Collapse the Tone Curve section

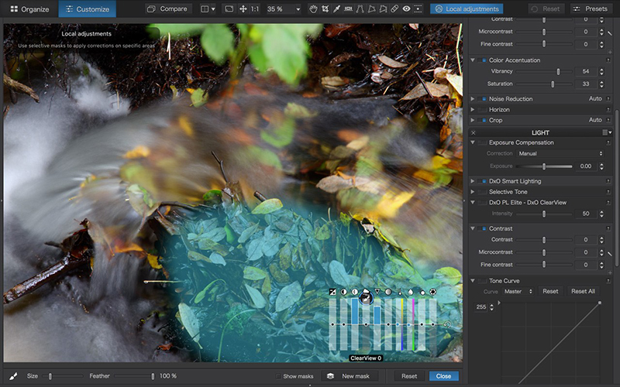point(473,280)
